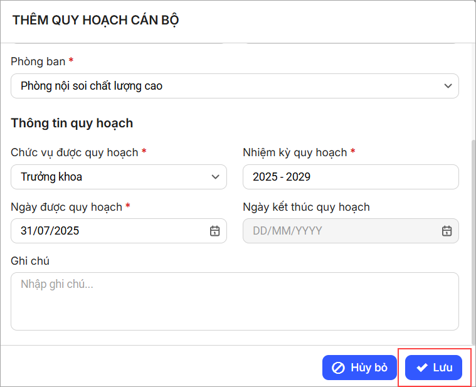Click the 'Phòng ban' field label
The height and width of the screenshot is (387, 476).
(x=39, y=61)
